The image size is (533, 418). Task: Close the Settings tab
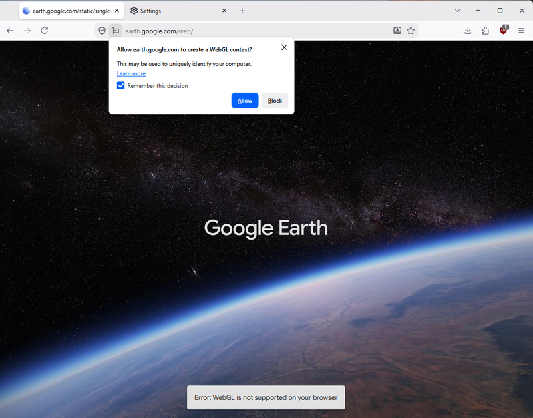(224, 11)
